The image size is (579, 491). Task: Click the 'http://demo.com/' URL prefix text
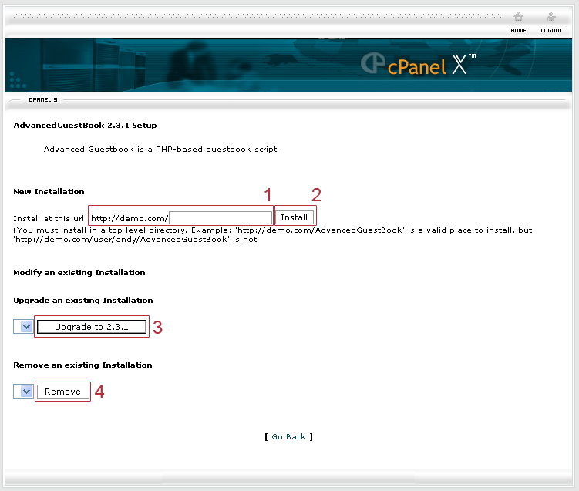[130, 218]
